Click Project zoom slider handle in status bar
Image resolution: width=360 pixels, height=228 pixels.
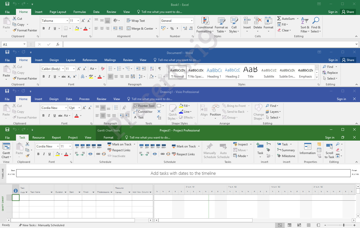pyautogui.click(x=344, y=225)
